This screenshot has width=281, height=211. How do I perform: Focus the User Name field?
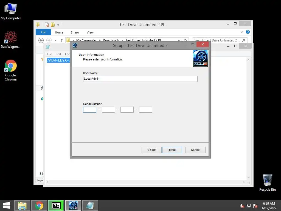click(140, 79)
